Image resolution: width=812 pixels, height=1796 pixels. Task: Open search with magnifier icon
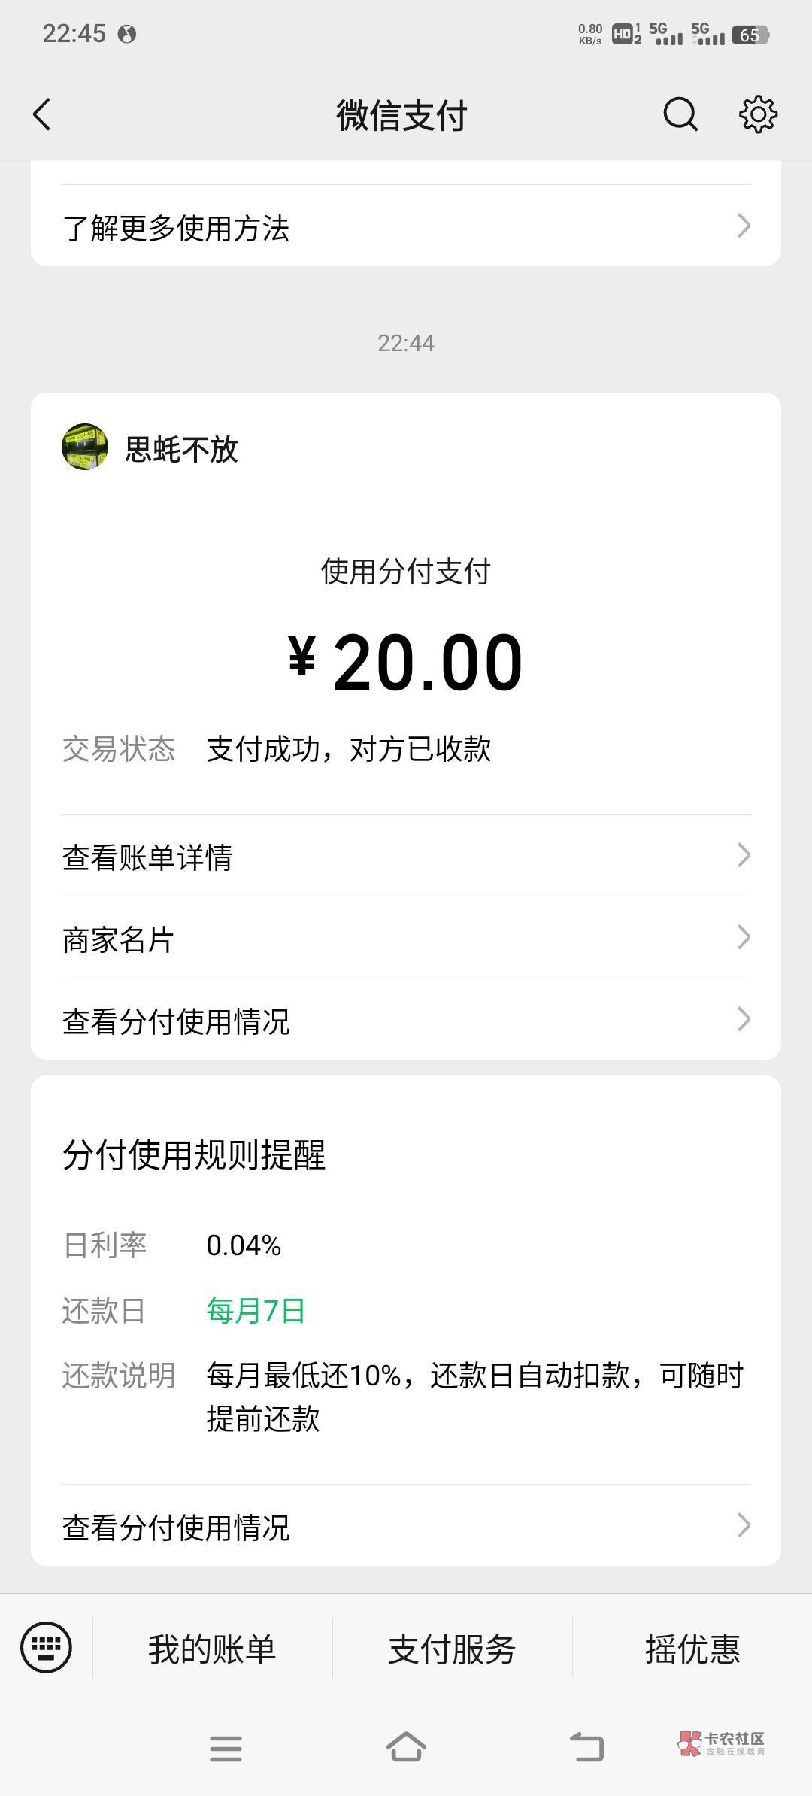[x=680, y=115]
